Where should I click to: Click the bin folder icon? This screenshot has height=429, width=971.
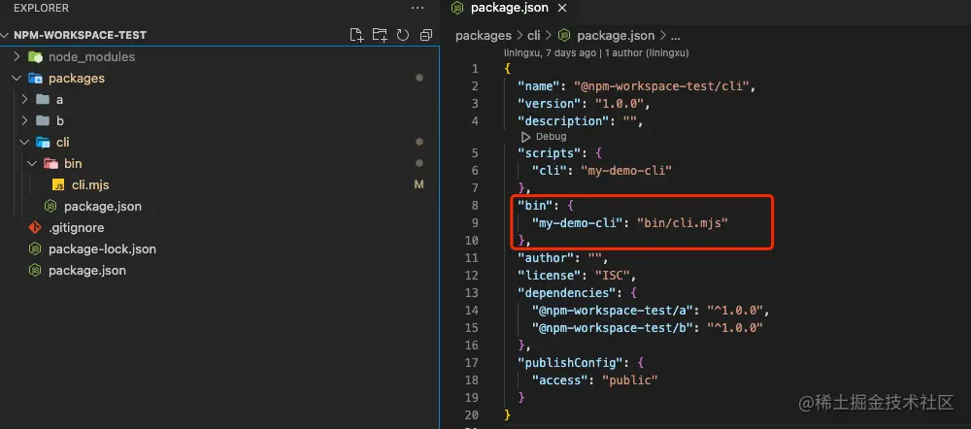coord(50,163)
